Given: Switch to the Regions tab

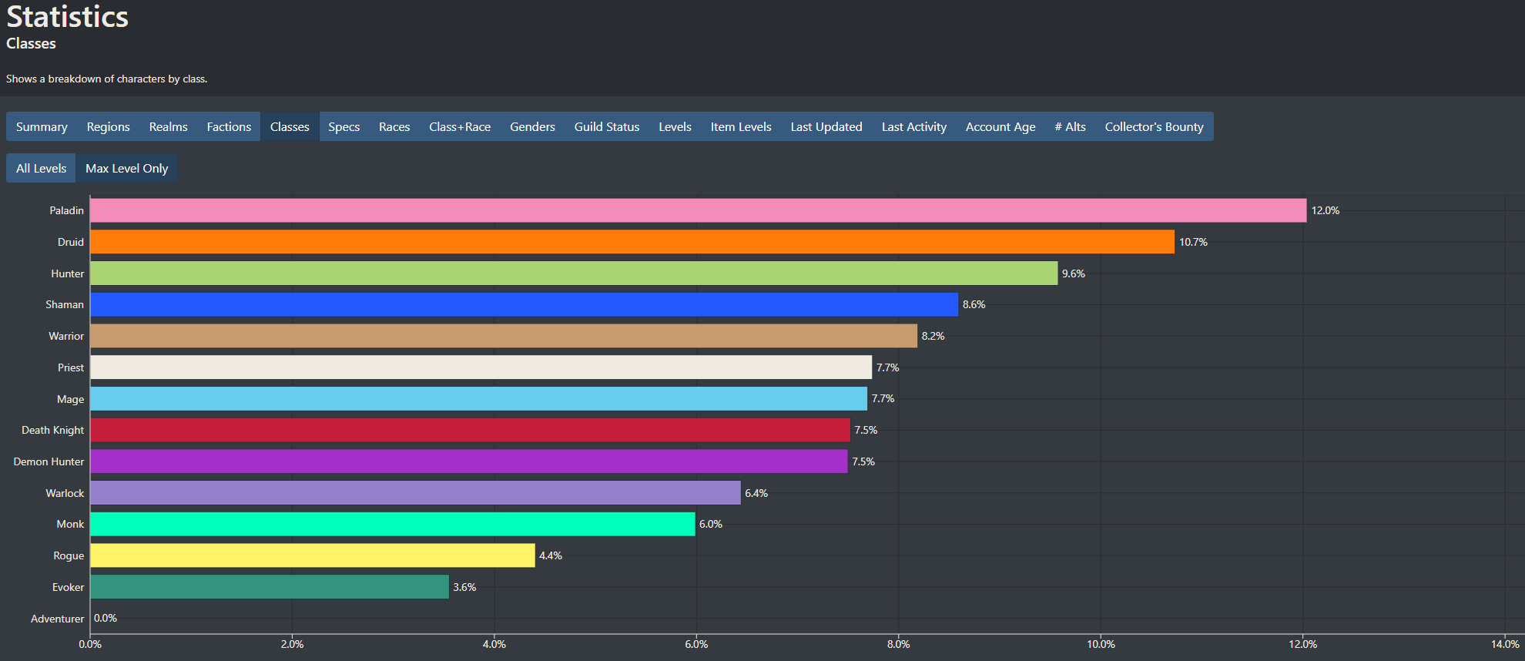Looking at the screenshot, I should [108, 126].
